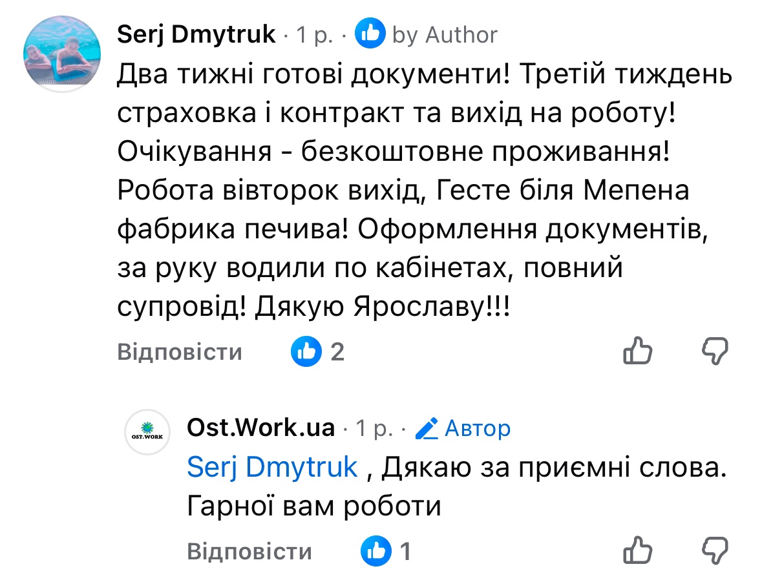Click the Serj Dmytruk author name
Screen dimensions: 762x571
196,34
